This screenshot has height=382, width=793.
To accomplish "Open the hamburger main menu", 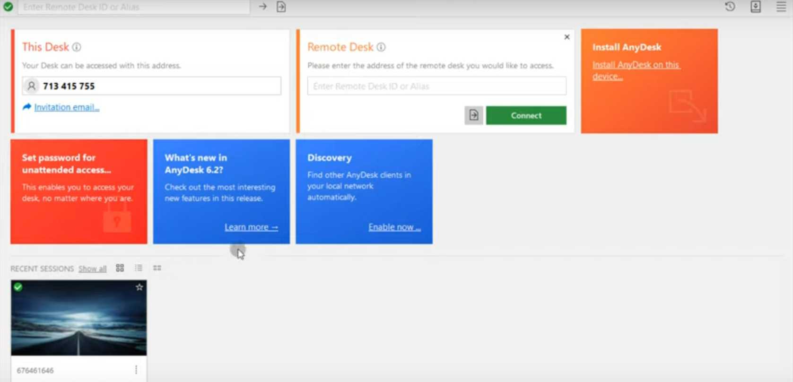I will (x=781, y=7).
